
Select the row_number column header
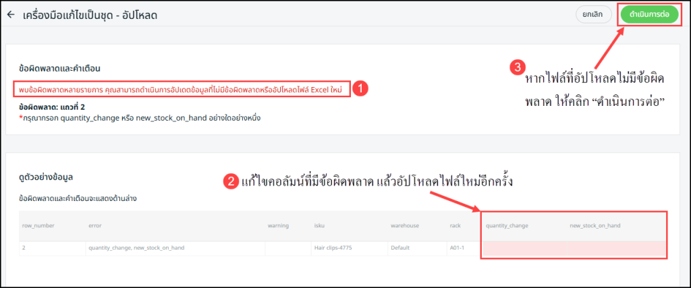tap(38, 225)
